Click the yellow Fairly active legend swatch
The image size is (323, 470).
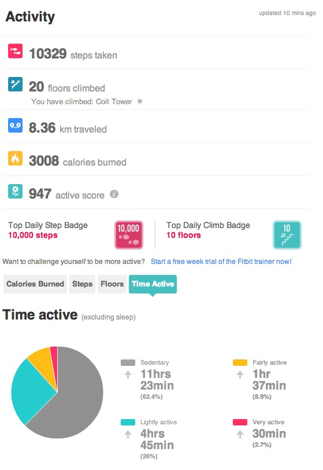pyautogui.click(x=240, y=362)
